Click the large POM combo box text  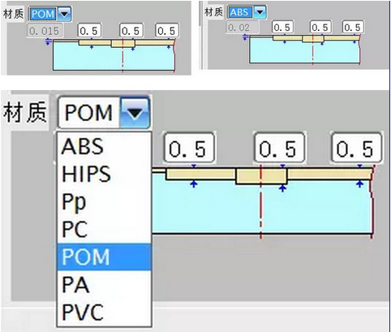pyautogui.click(x=89, y=113)
